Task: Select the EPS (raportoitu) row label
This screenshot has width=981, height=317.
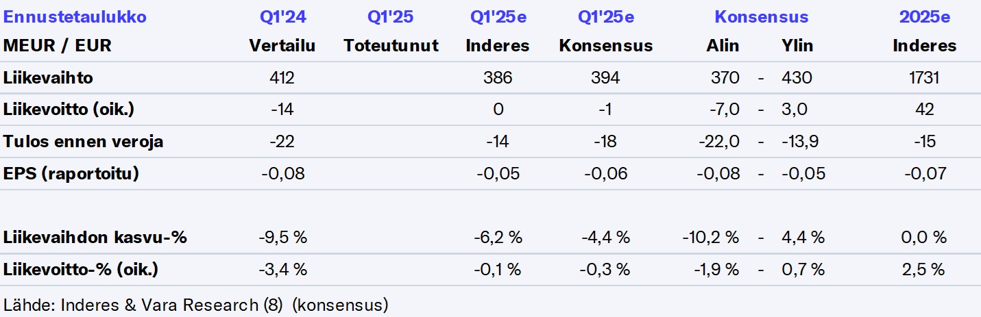Action: coord(71,174)
